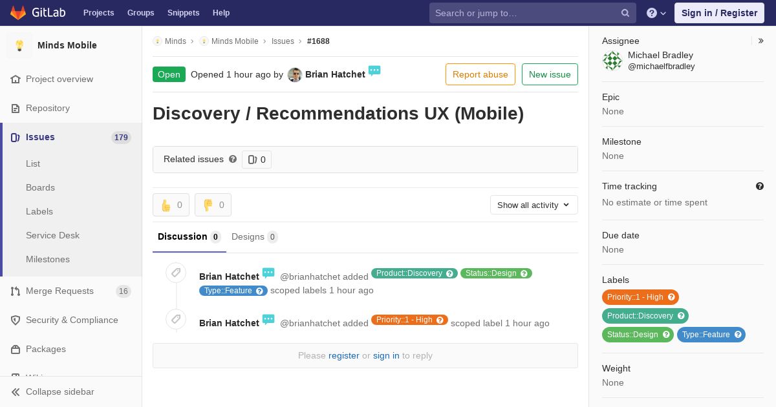Click the Report abuse button
Screen dimensions: 776x407
(480, 74)
